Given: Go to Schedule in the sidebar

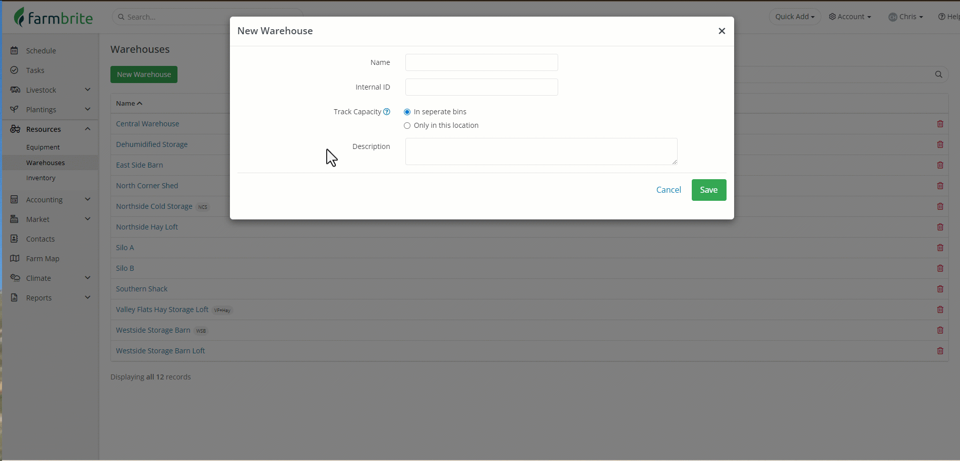Looking at the screenshot, I should (x=41, y=51).
